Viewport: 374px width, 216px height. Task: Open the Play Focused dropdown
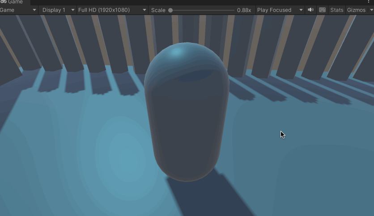pos(280,10)
